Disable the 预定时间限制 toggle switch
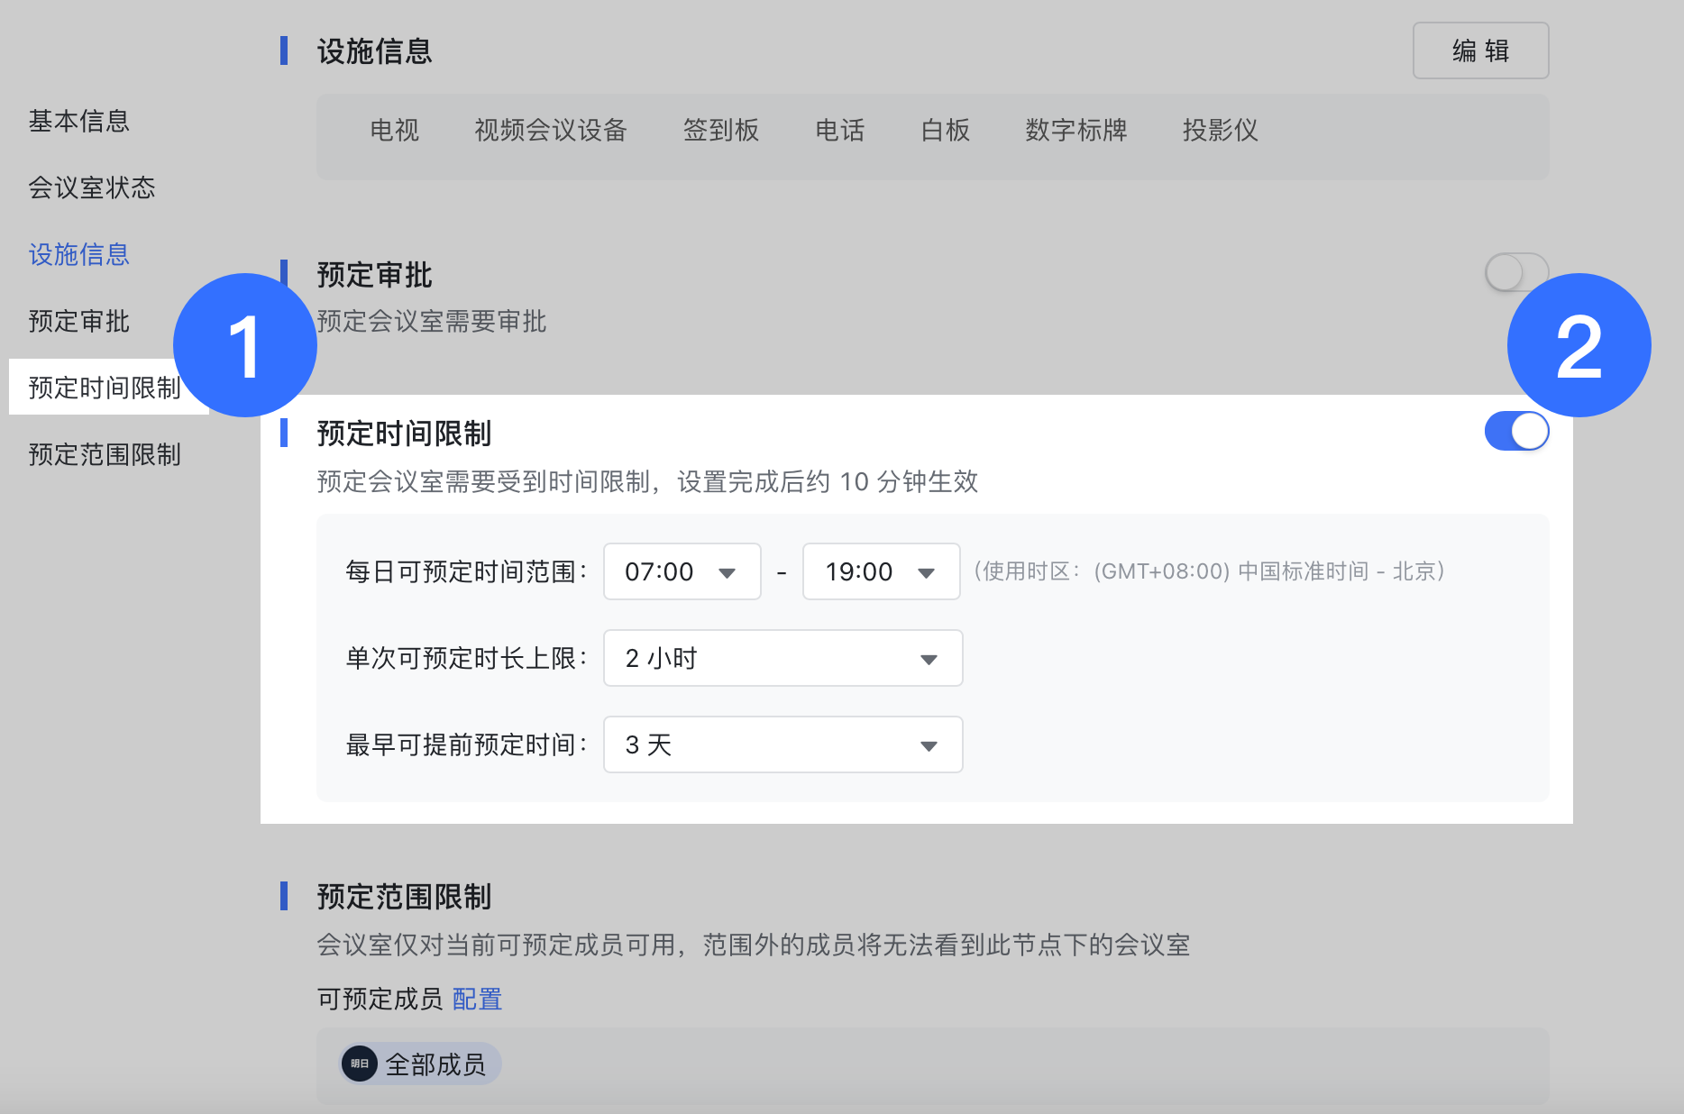This screenshot has height=1114, width=1684. [x=1515, y=432]
